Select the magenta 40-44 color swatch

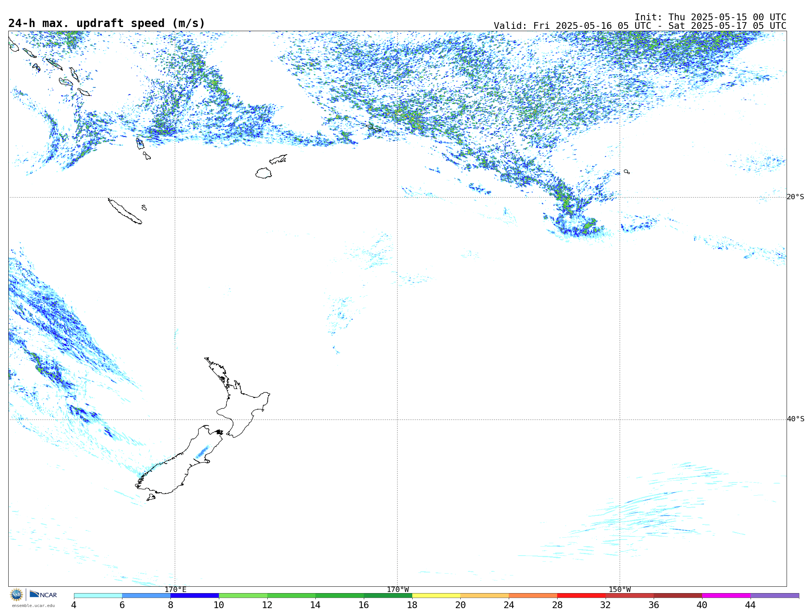coord(727,596)
